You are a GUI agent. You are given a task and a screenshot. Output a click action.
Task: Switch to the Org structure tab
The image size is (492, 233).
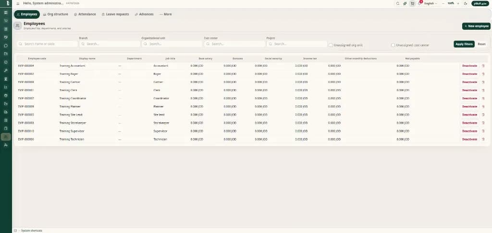[x=56, y=14]
